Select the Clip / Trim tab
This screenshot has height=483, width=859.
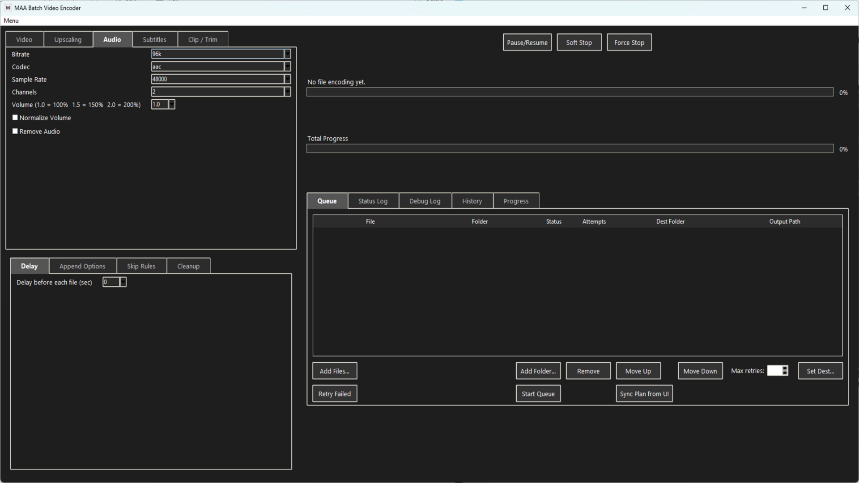click(203, 39)
